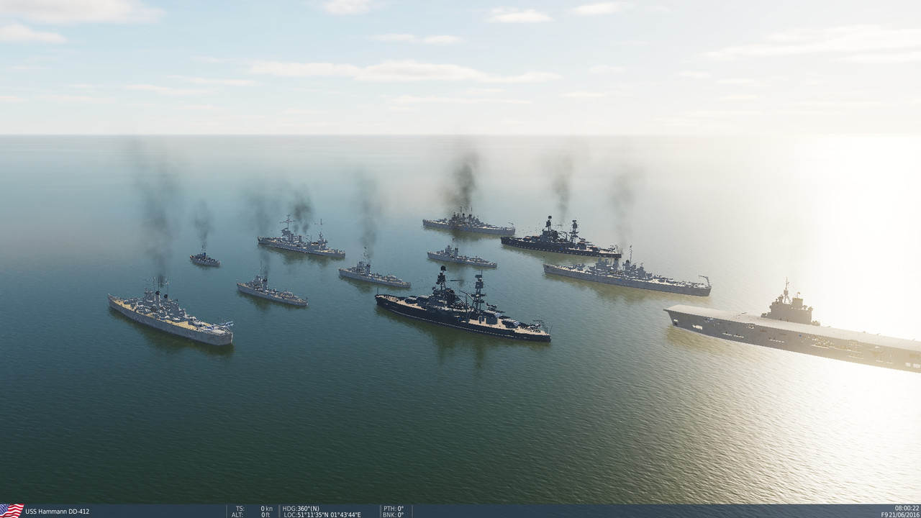Select the unit name USS Hammann DD-412

(x=58, y=512)
